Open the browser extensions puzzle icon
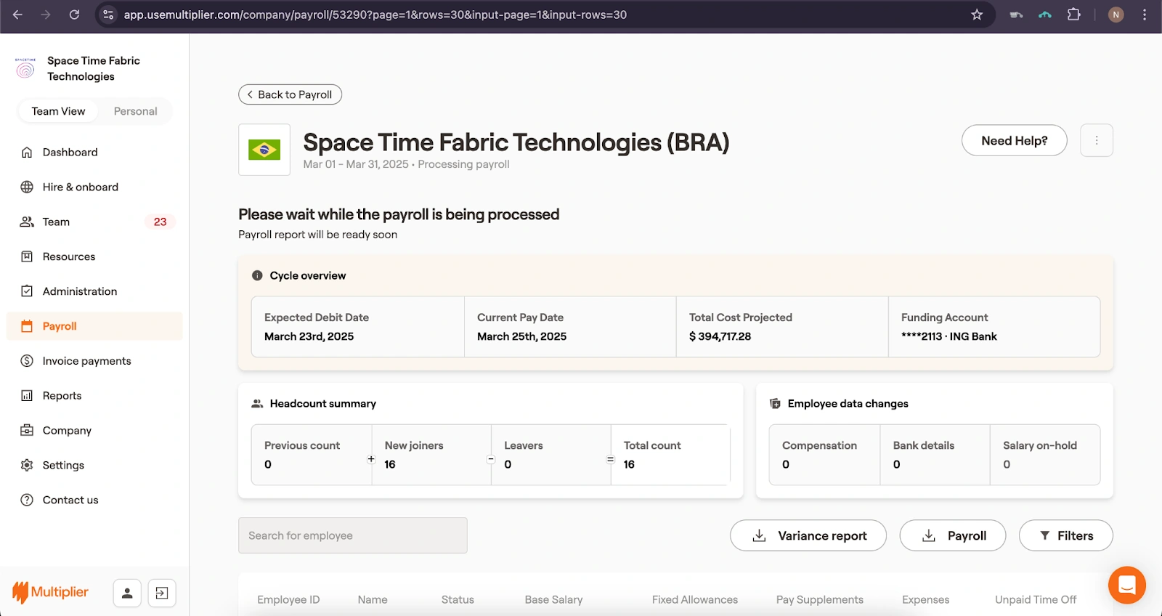1162x616 pixels. [1073, 15]
